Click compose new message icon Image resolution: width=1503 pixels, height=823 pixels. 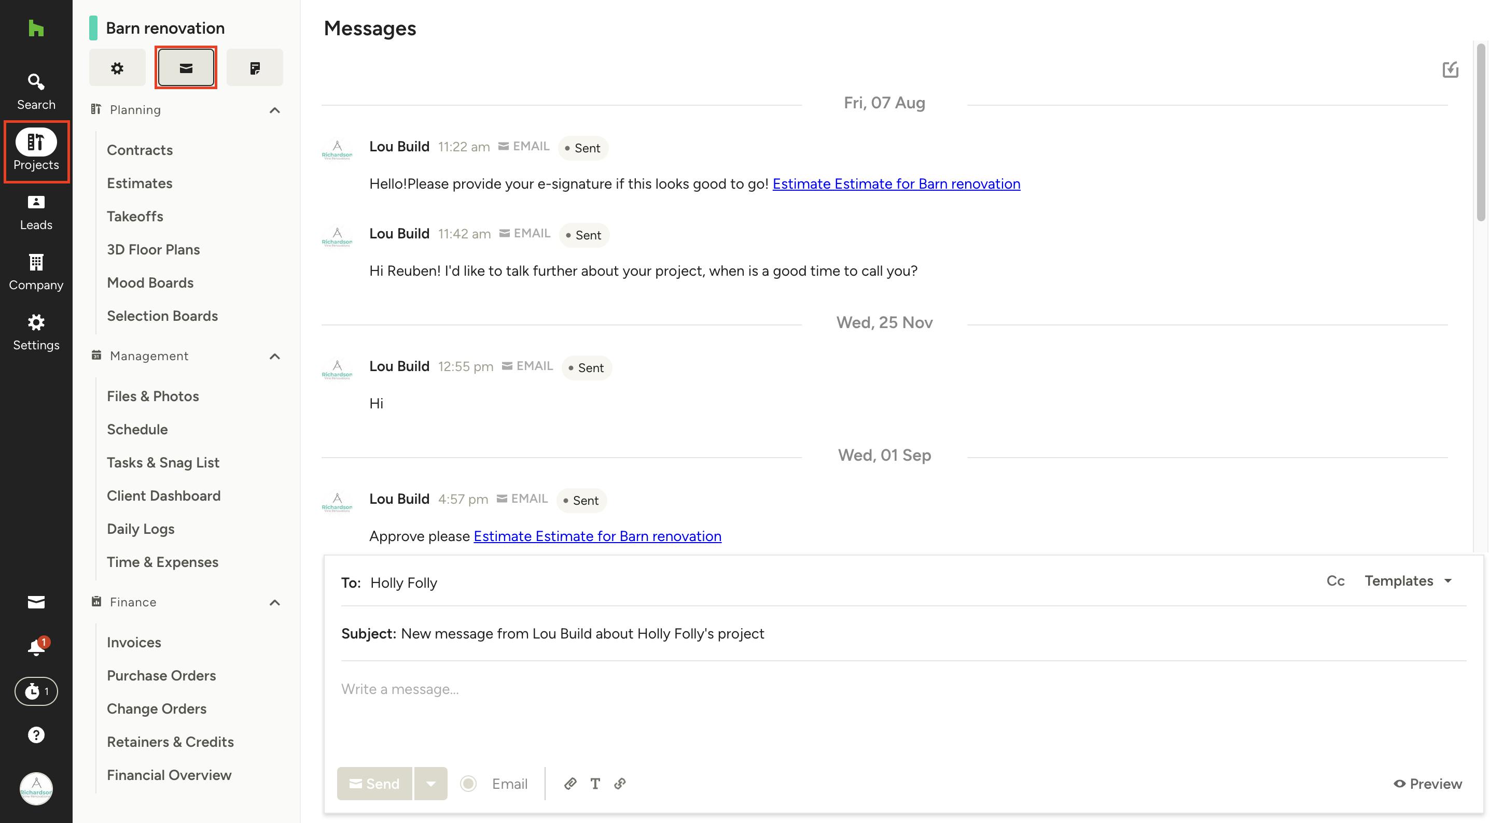1451,69
